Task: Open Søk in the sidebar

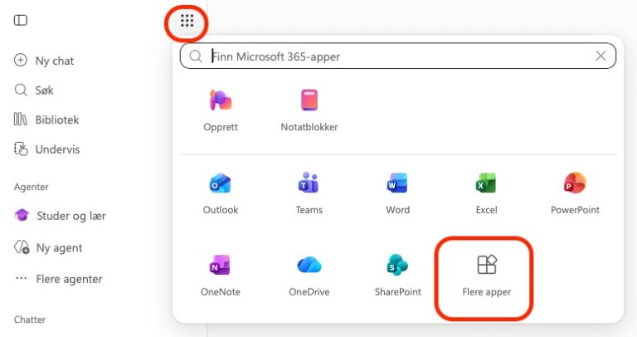Action: tap(34, 90)
